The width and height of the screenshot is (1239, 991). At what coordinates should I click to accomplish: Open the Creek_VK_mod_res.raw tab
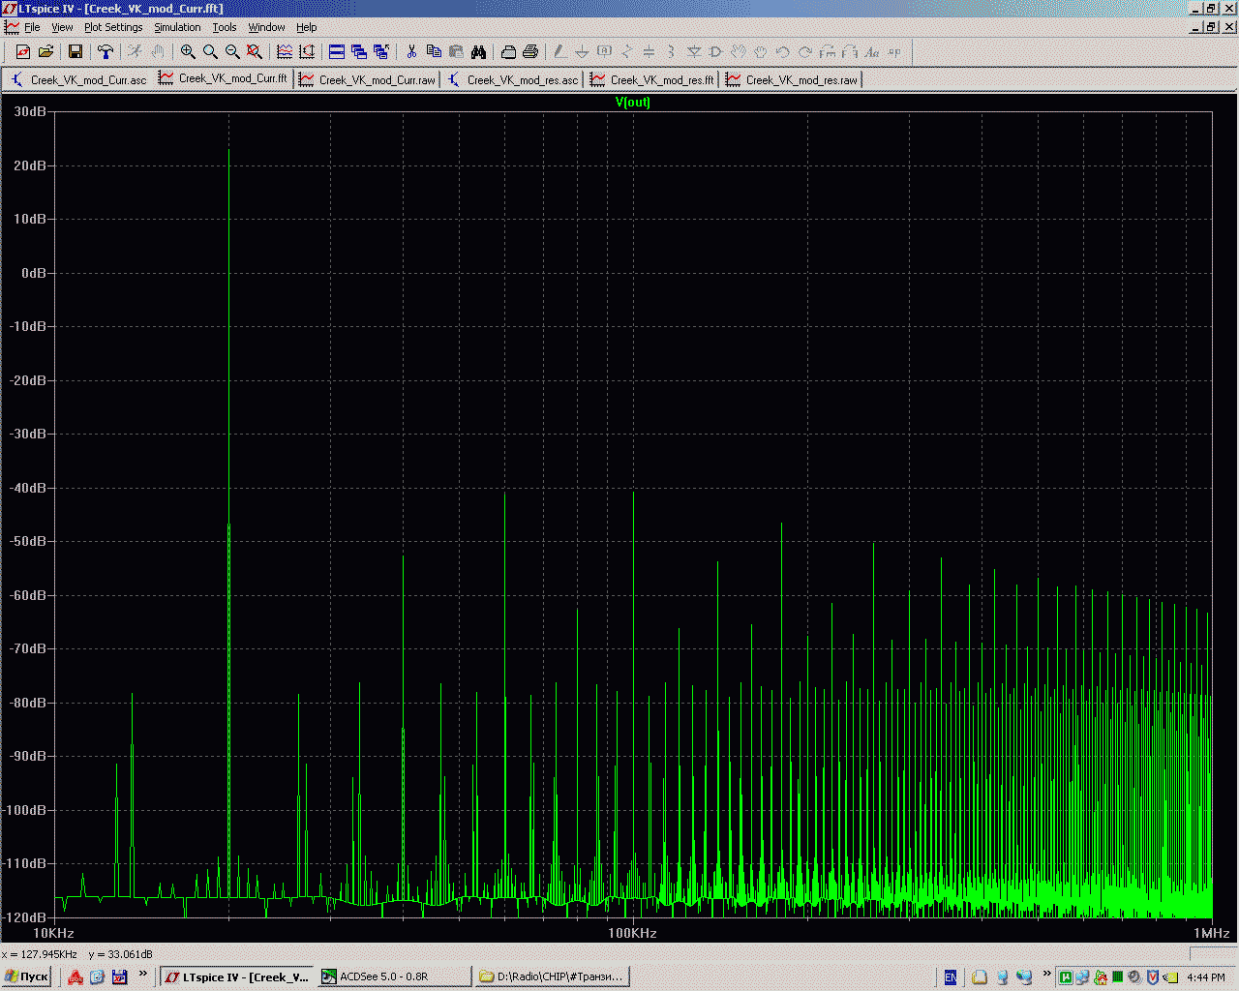tap(792, 79)
